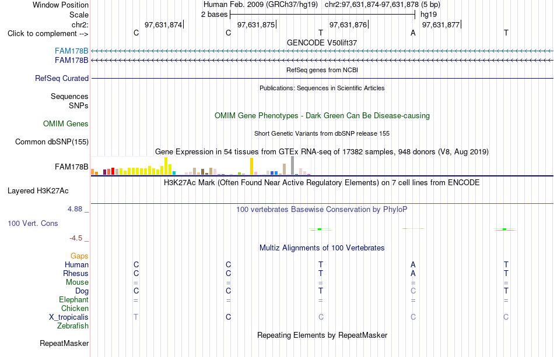Click 'RefSeq genes from NCBI' title
This screenshot has height=357, width=554.
coord(322,70)
